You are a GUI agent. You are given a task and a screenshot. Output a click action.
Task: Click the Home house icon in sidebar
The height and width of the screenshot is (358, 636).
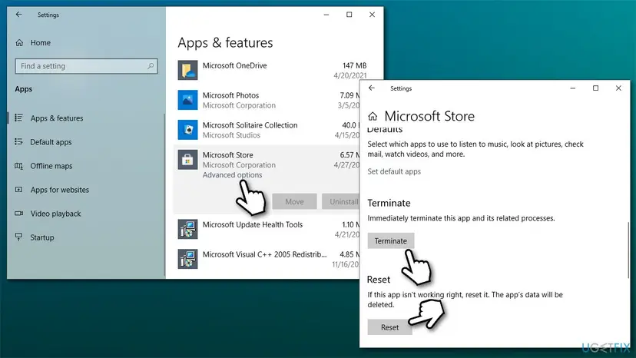[19, 42]
